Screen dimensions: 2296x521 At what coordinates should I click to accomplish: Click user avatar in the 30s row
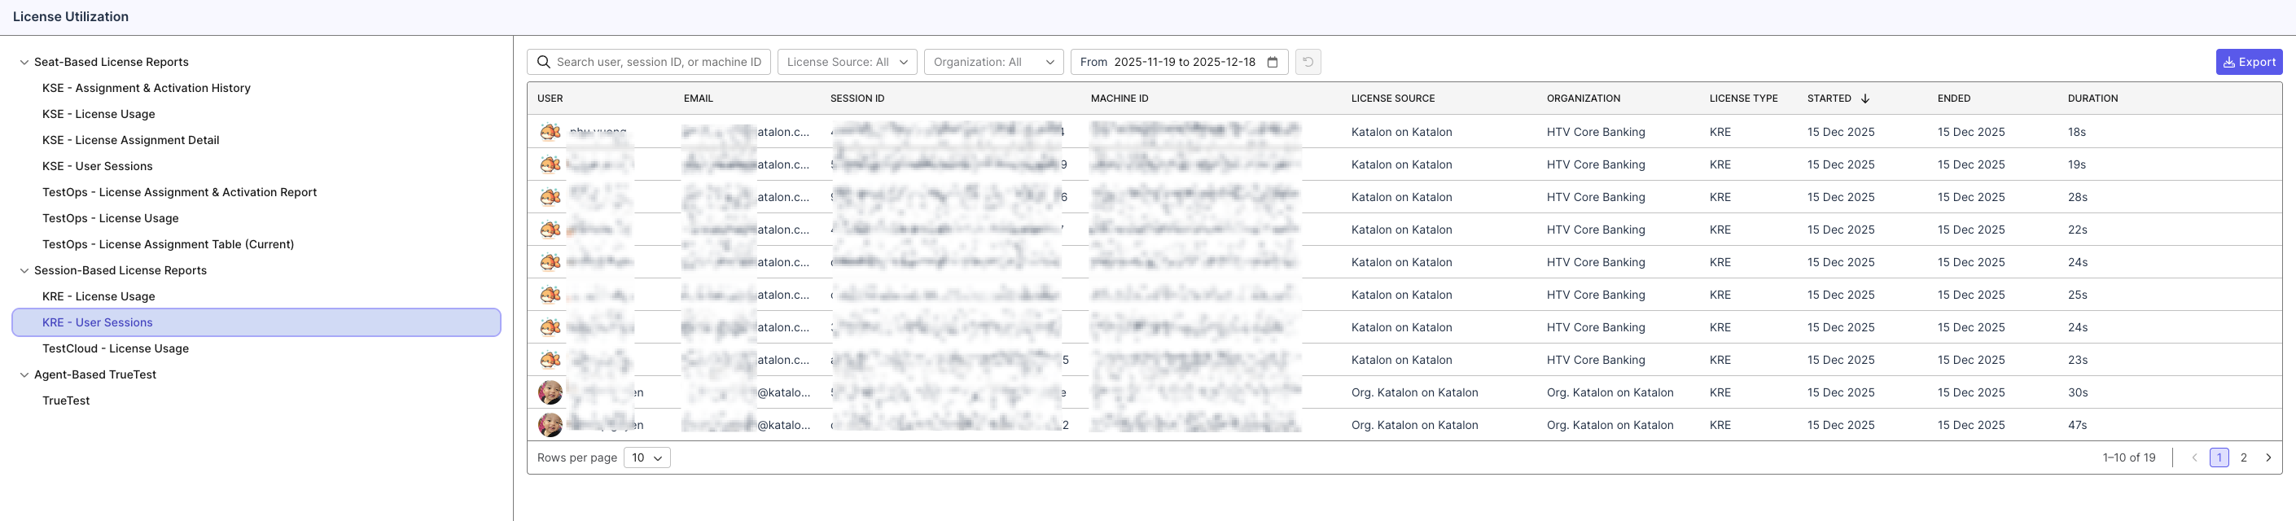tap(550, 392)
